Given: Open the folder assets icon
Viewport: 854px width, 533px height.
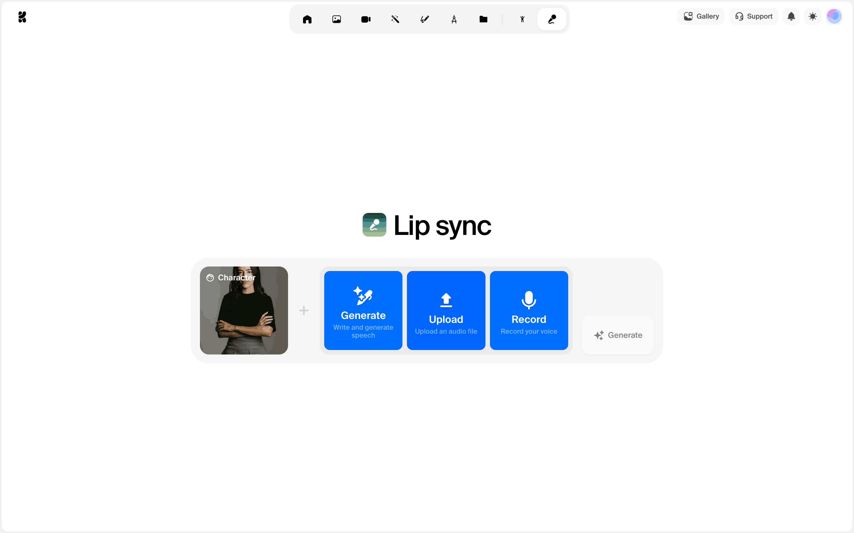Looking at the screenshot, I should (483, 19).
